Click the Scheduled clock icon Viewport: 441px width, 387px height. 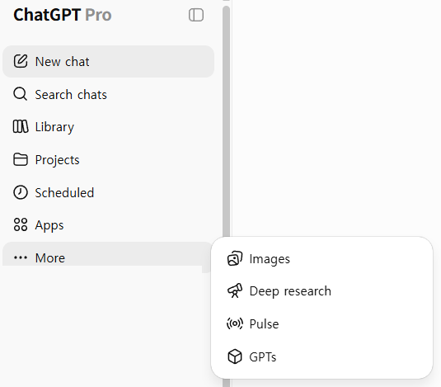pos(21,192)
